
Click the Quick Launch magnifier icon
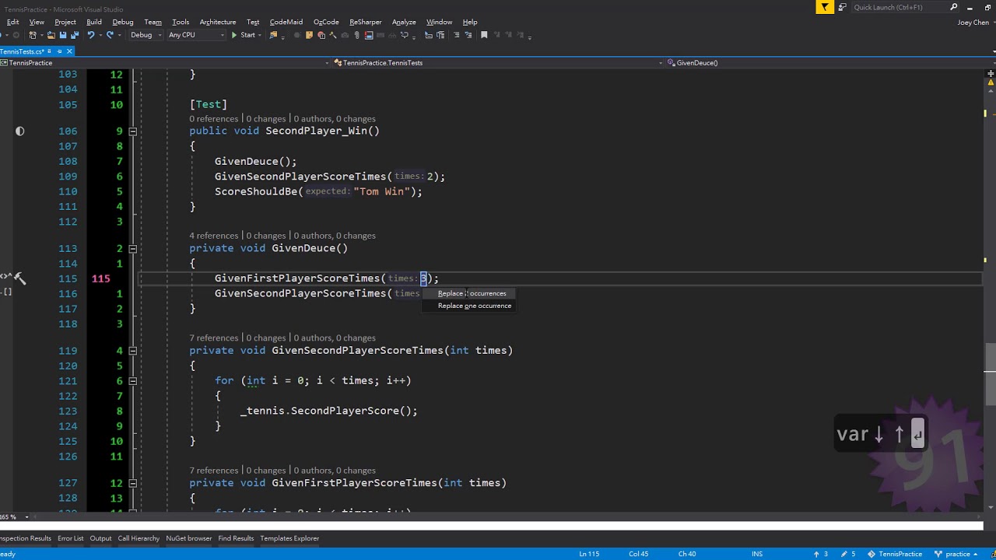pos(954,7)
